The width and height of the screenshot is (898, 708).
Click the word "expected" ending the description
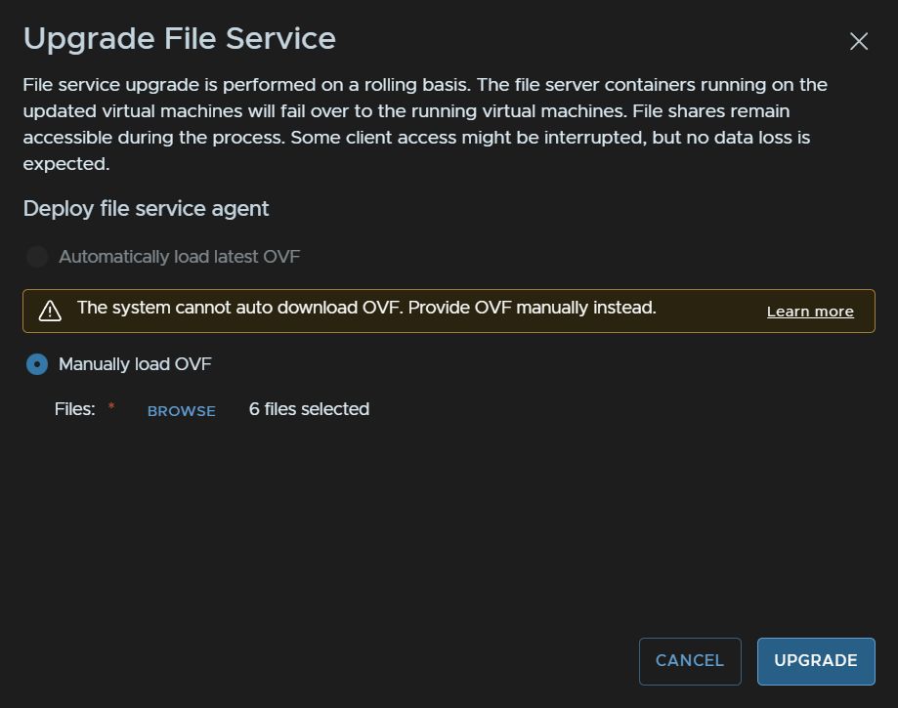(x=64, y=164)
